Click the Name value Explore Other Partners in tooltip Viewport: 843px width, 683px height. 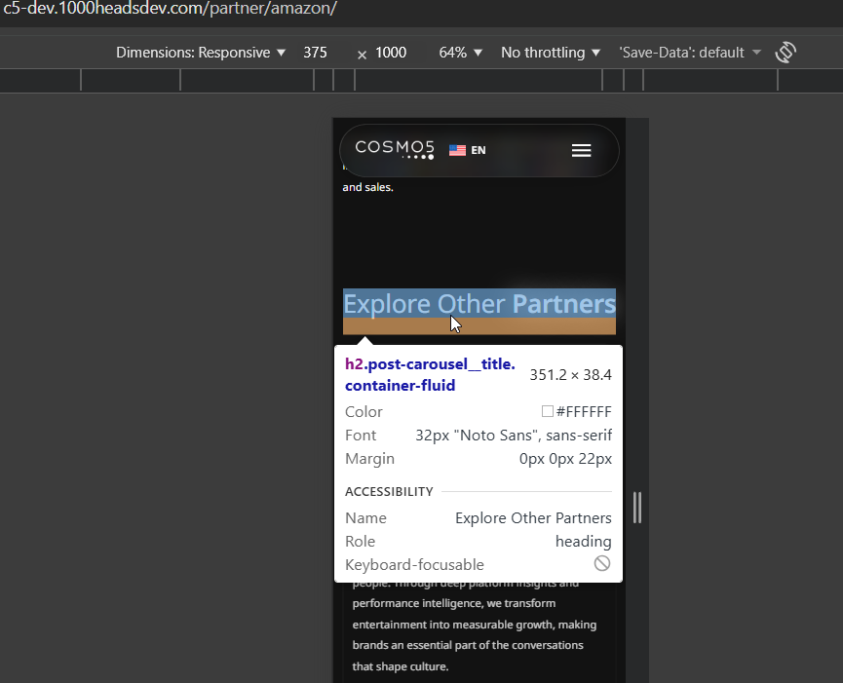point(533,518)
